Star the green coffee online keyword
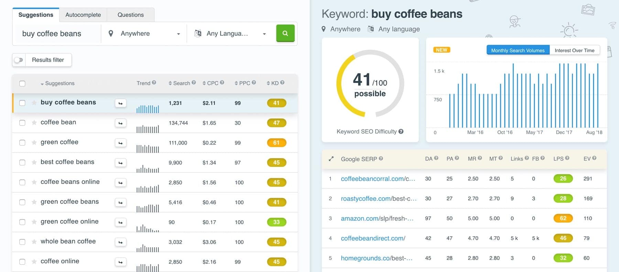 pos(34,222)
